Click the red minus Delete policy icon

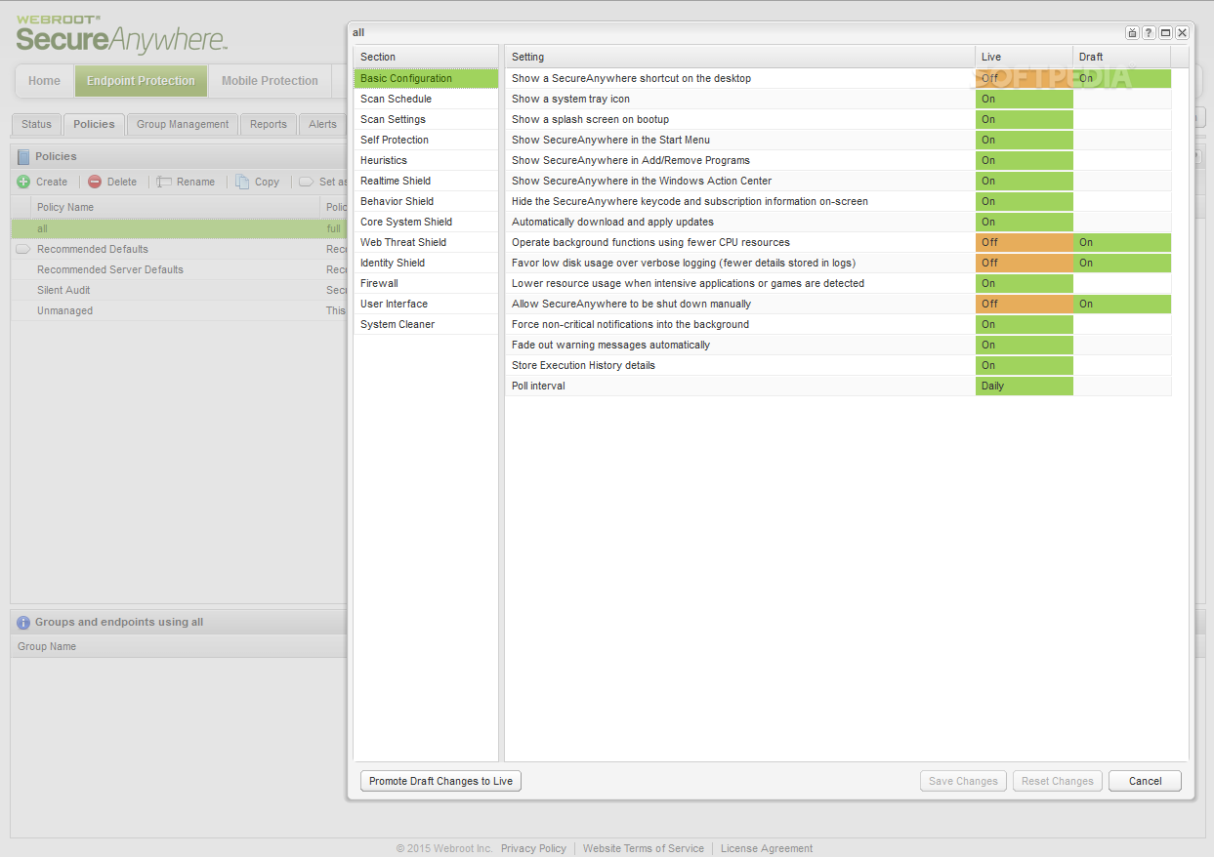pyautogui.click(x=95, y=182)
